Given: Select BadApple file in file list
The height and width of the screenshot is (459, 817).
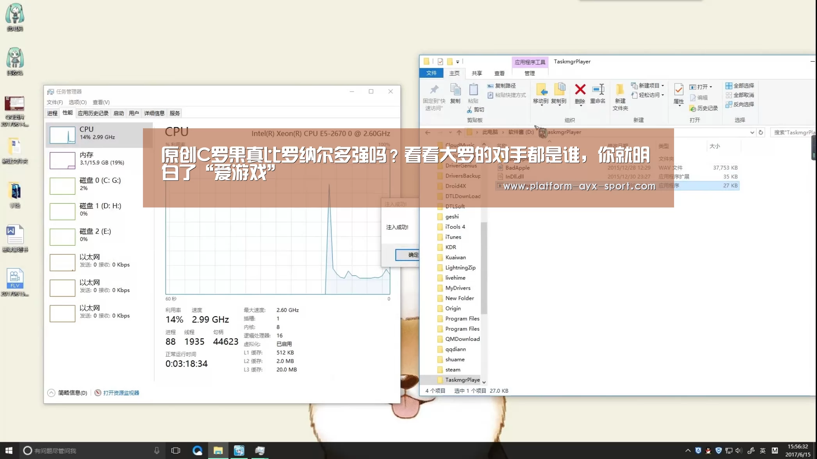Looking at the screenshot, I should (517, 168).
